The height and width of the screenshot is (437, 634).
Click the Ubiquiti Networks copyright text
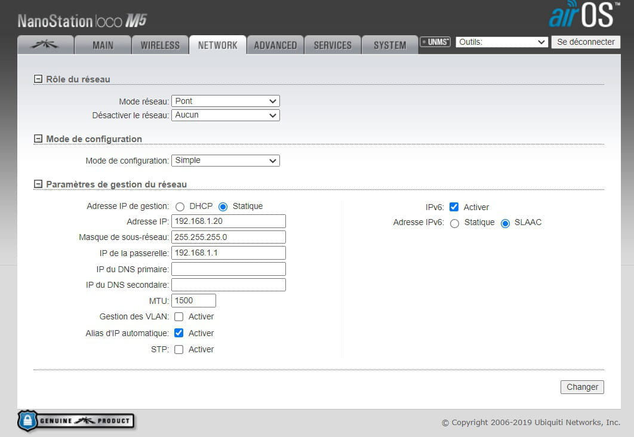click(531, 423)
